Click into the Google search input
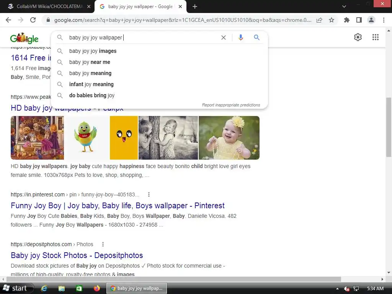Screen dimensions: 392x294 point(144,38)
